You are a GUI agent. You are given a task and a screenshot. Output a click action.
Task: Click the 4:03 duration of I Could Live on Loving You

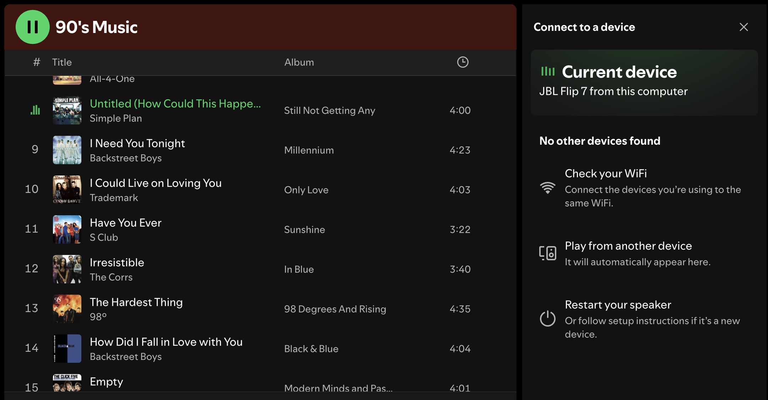tap(460, 190)
